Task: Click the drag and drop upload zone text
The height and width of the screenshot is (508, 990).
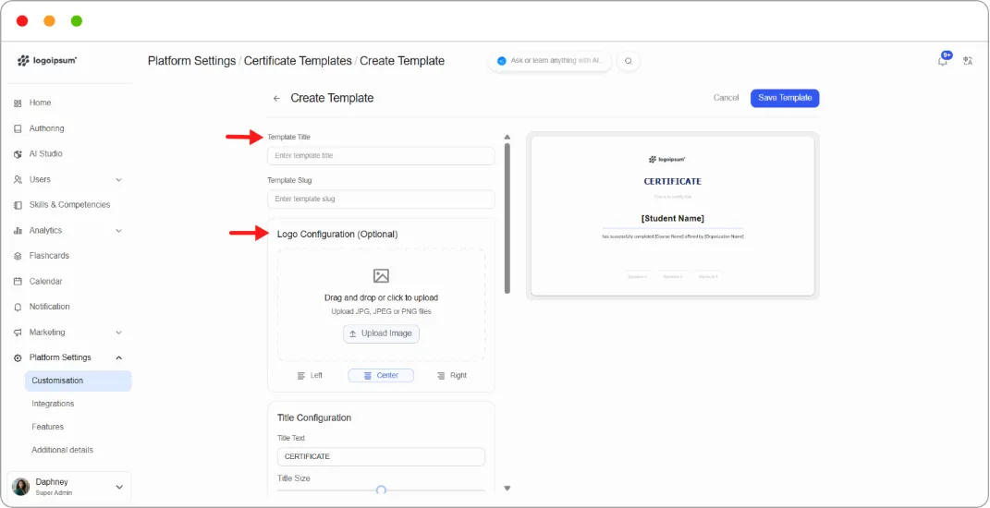Action: (382, 297)
